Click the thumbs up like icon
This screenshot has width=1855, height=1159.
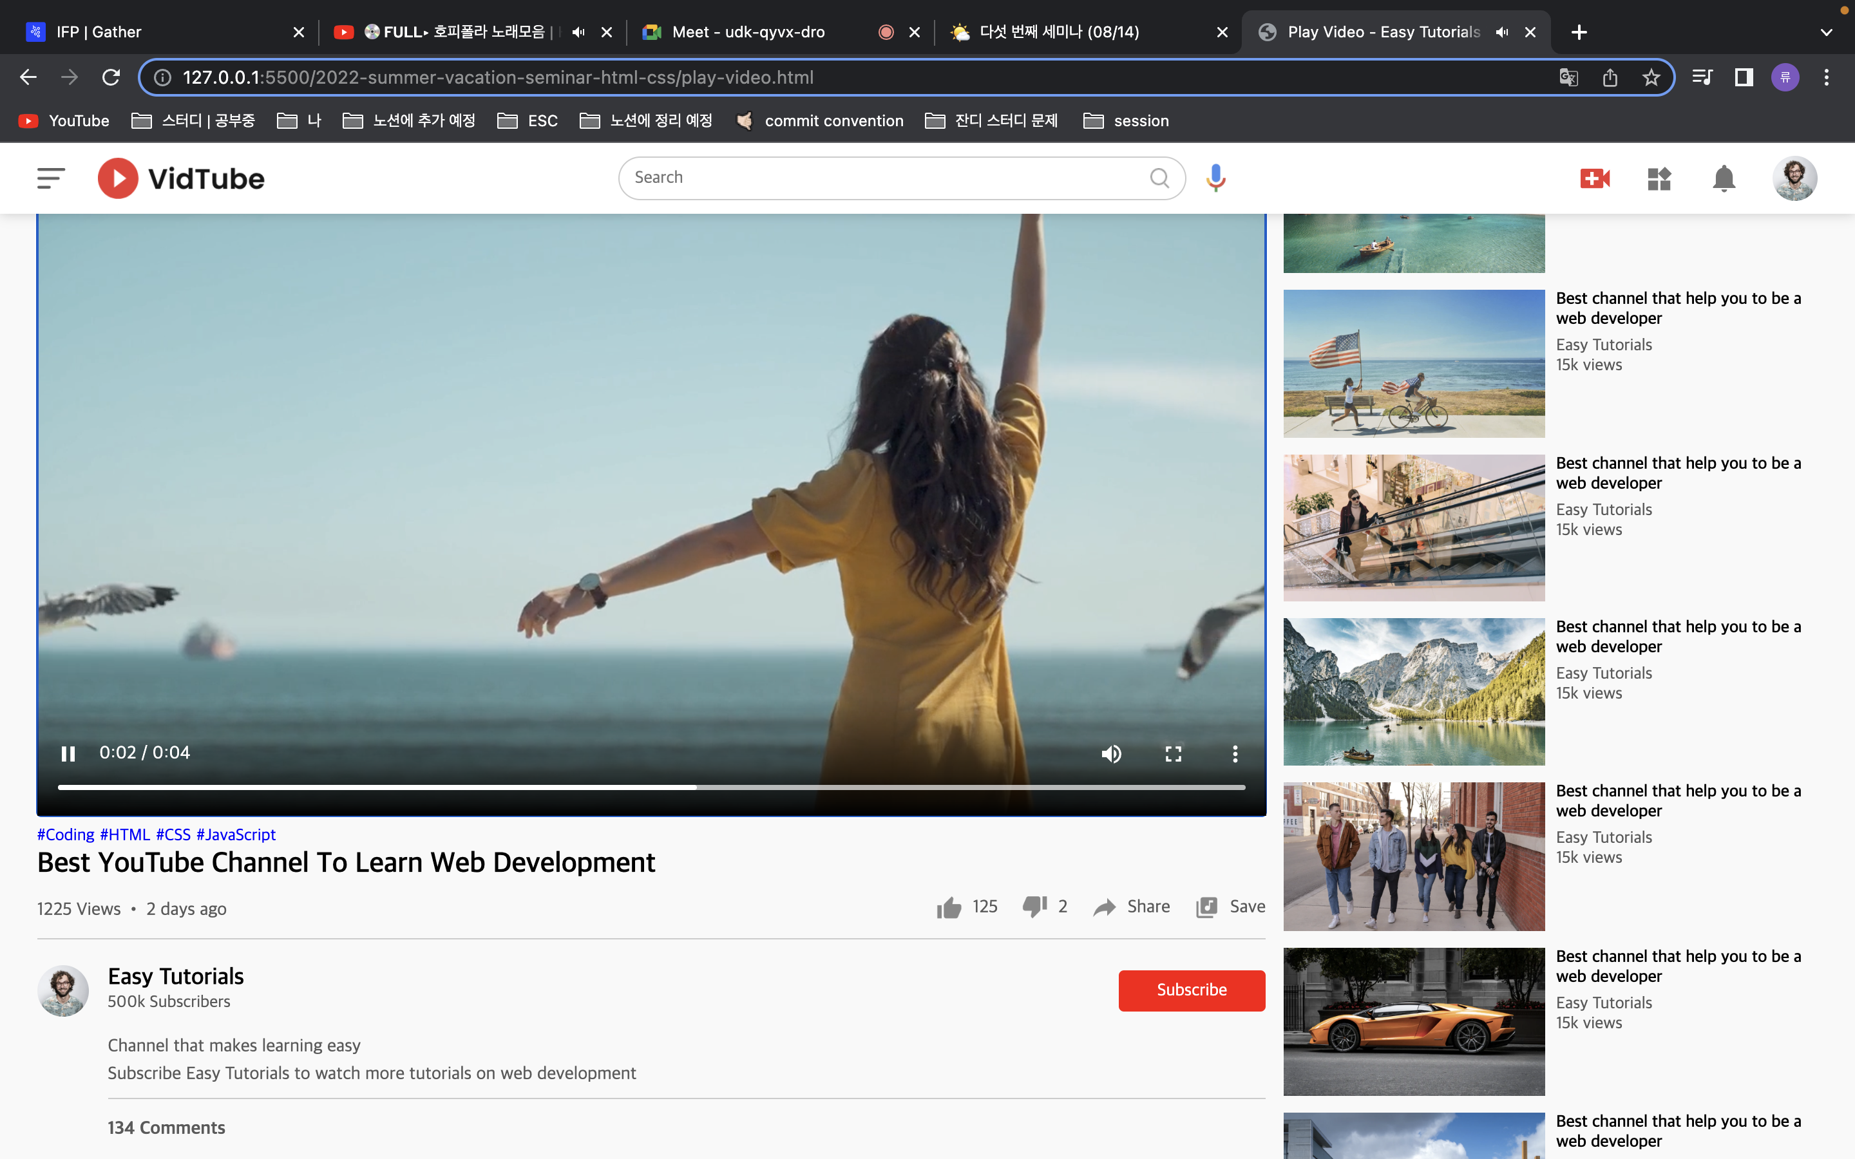948,908
